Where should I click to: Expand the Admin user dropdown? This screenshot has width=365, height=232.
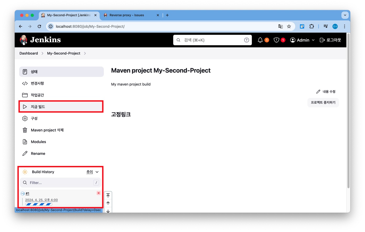pos(313,40)
